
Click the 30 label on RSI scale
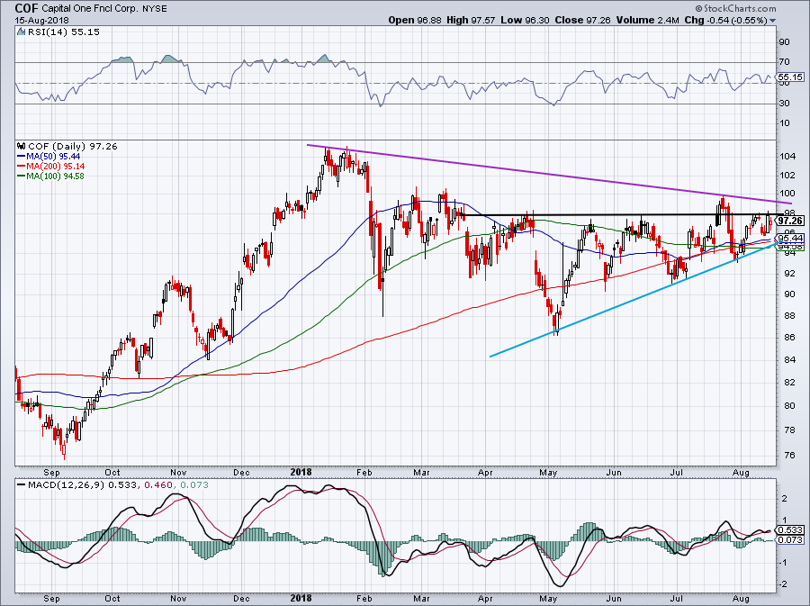click(785, 104)
